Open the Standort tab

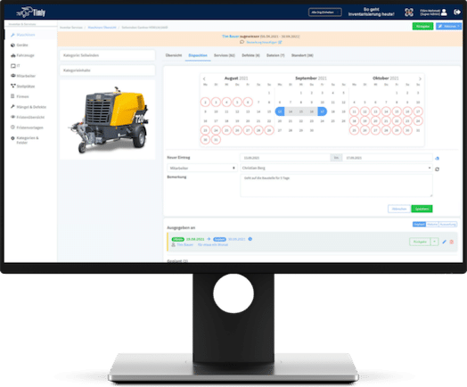coord(302,55)
